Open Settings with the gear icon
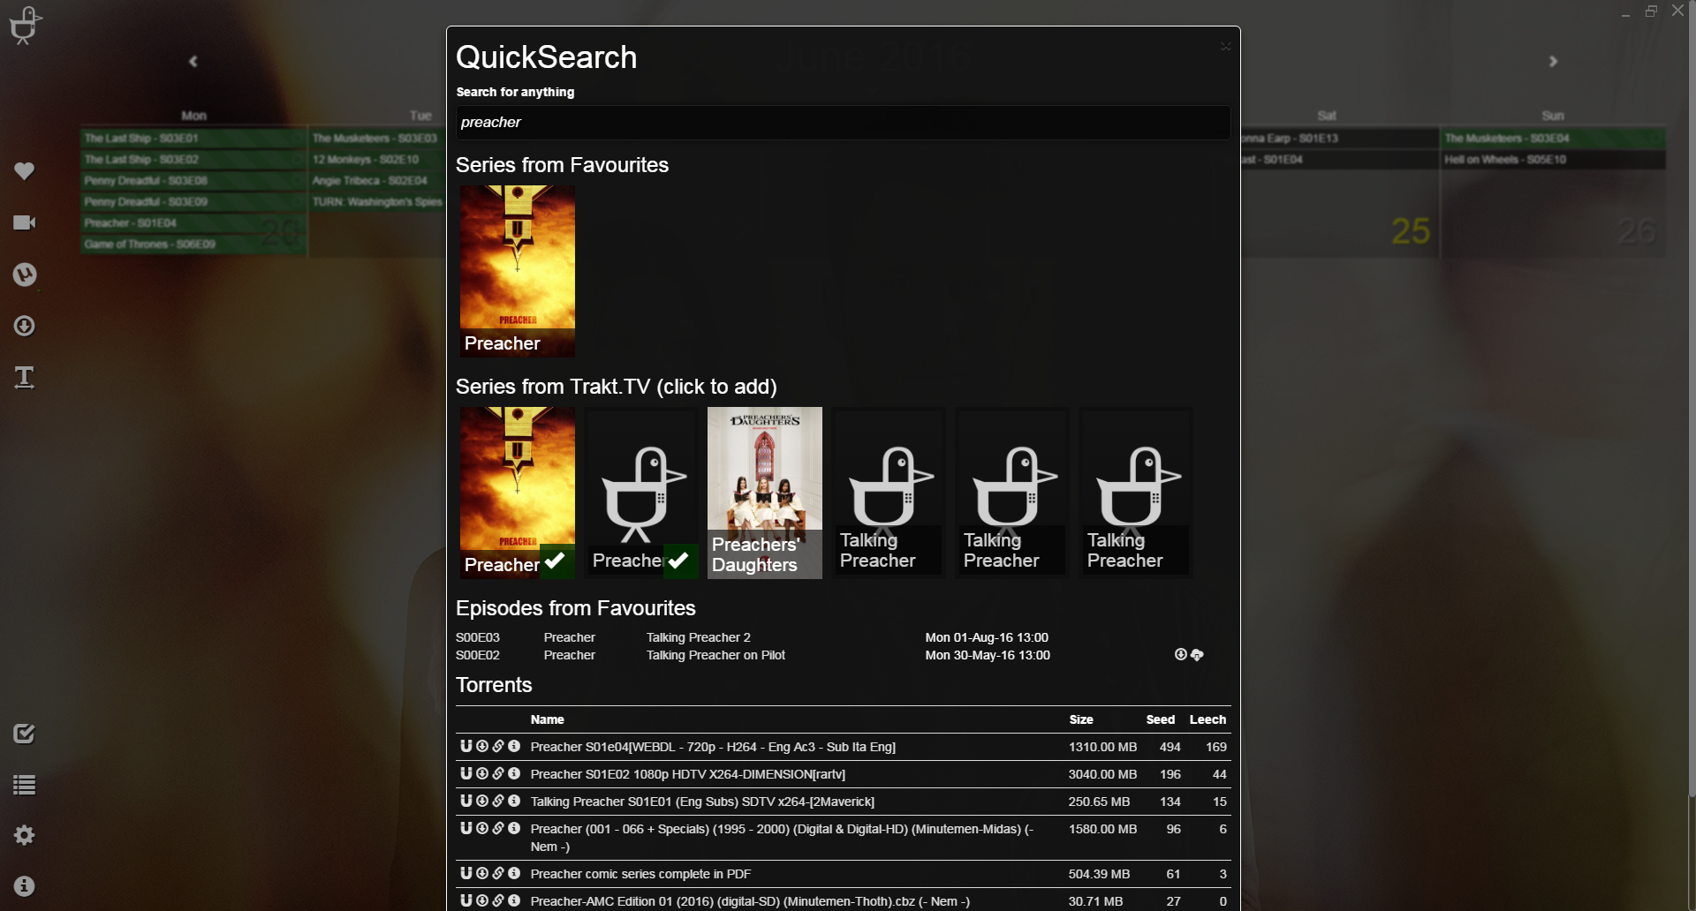 pos(25,835)
